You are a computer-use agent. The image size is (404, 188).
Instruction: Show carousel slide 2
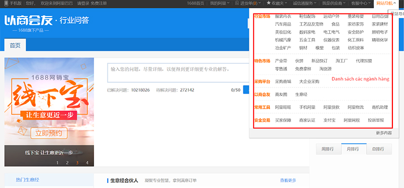(x=67, y=162)
